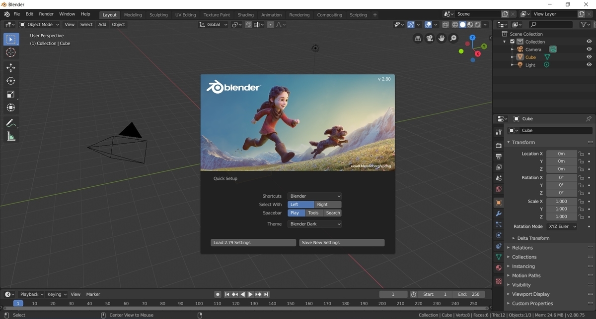Click the camera view icon in viewport

coord(430,38)
